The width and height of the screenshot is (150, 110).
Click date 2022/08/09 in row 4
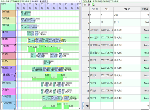point(107,38)
